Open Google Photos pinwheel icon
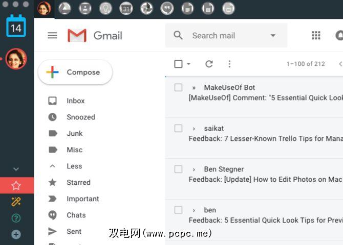343x245 pixels. tap(146, 9)
